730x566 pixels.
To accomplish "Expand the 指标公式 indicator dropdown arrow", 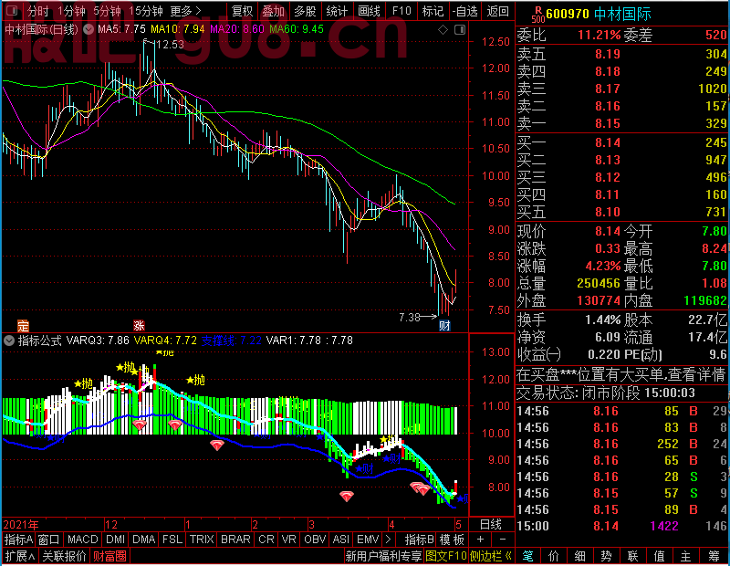I will (x=9, y=341).
